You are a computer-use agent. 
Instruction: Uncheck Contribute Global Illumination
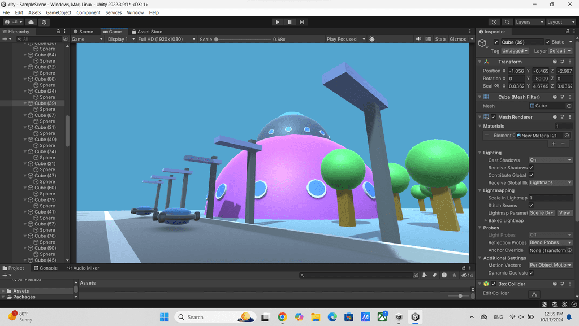pos(531,175)
